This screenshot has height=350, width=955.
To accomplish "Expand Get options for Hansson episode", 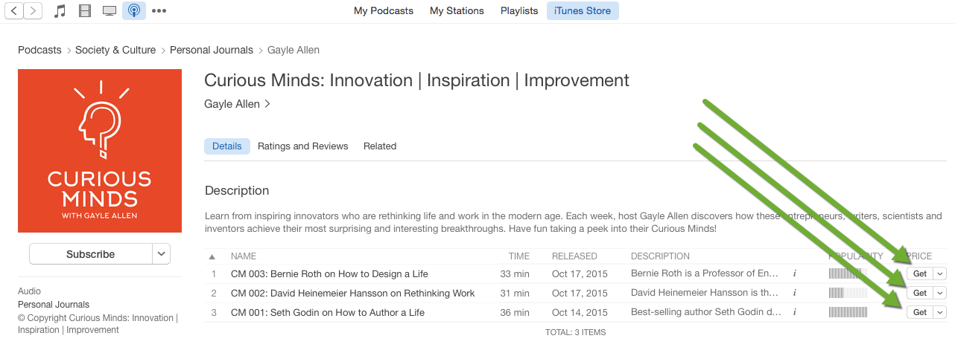I will (x=939, y=293).
